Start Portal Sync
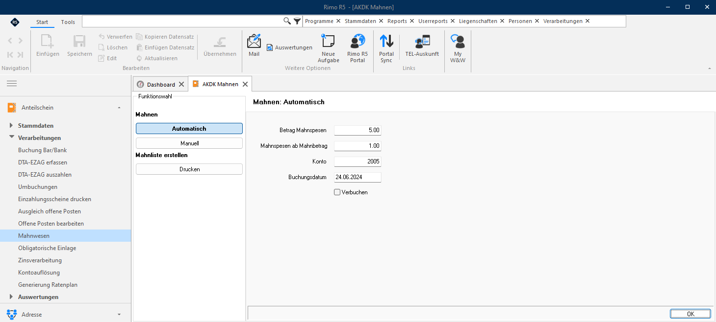 (386, 48)
